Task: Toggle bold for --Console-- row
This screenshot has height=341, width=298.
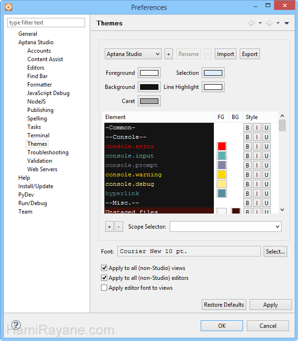Action: coord(247,137)
